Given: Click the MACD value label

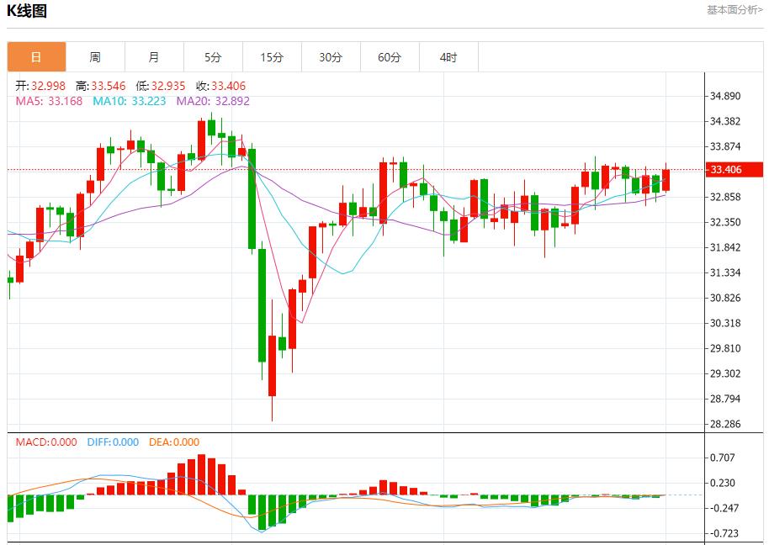Looking at the screenshot, I should tap(45, 442).
